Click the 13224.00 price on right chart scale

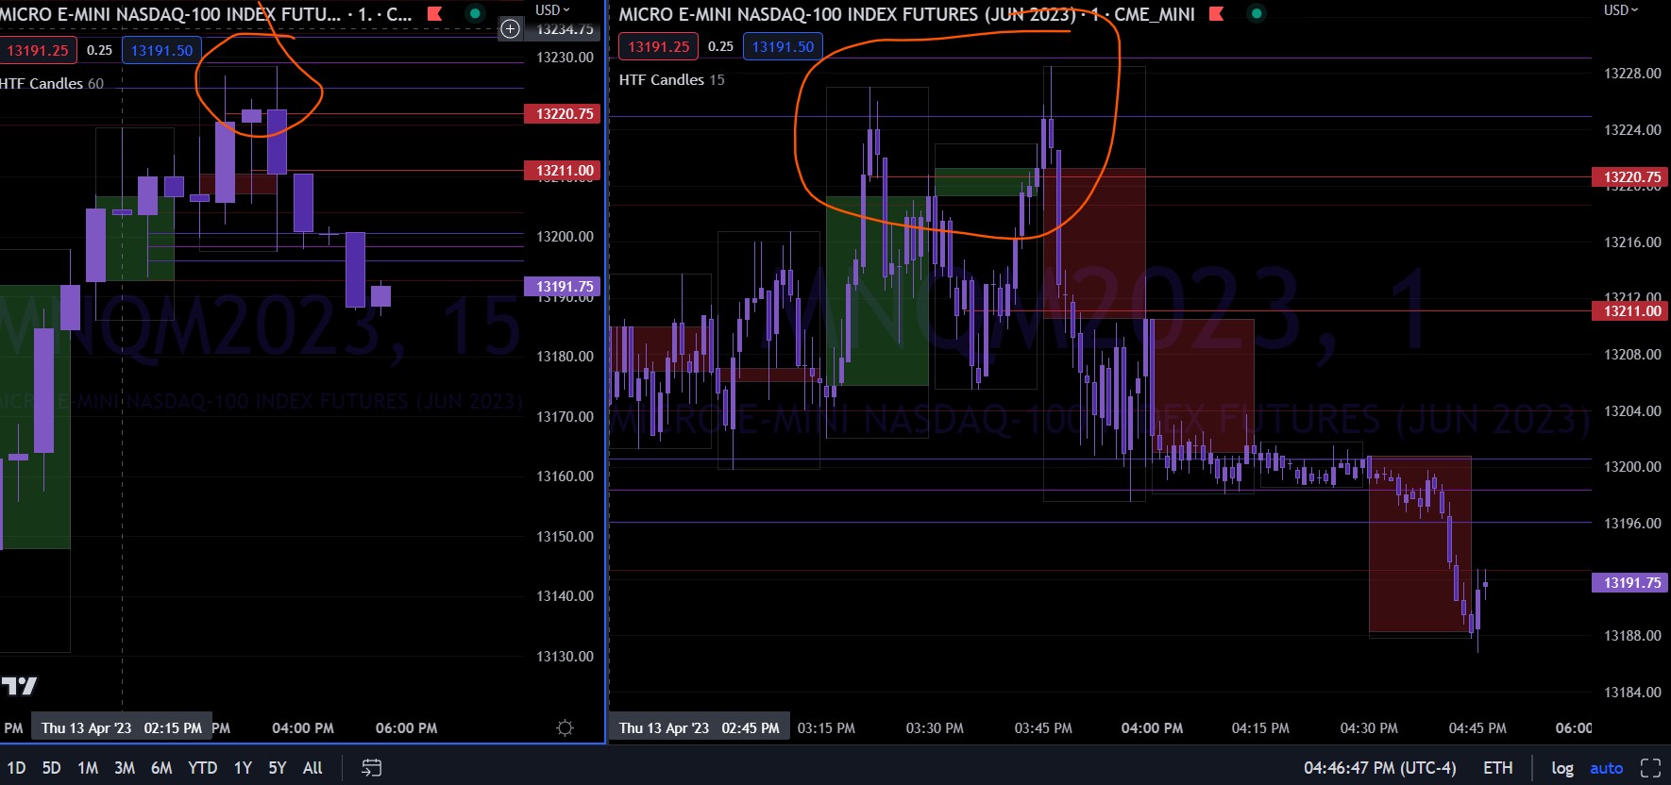pos(1632,130)
